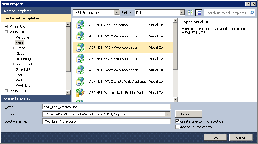
Task: Click the ASP.NET MVC 2 Web Application icon
Action: click(x=80, y=36)
